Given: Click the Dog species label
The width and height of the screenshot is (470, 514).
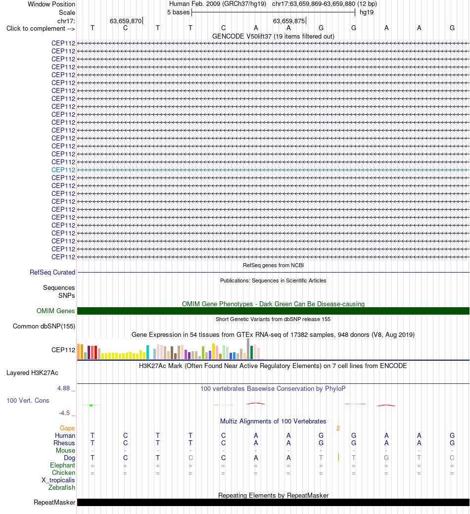Looking at the screenshot, I should pyautogui.click(x=69, y=458).
